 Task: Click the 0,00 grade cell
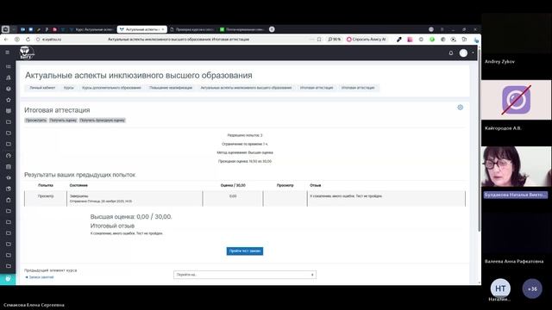233,196
